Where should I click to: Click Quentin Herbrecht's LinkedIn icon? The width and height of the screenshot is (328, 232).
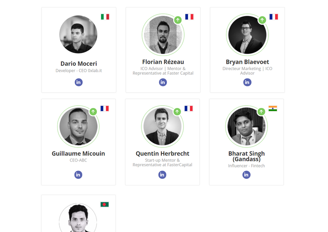tap(162, 174)
